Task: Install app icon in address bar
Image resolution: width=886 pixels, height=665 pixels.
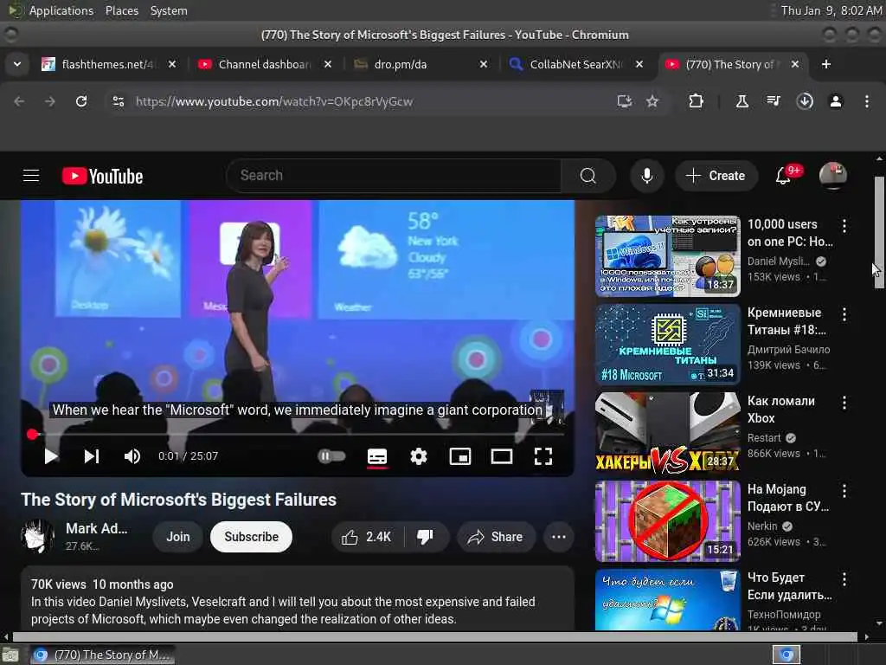Action: 625,101
